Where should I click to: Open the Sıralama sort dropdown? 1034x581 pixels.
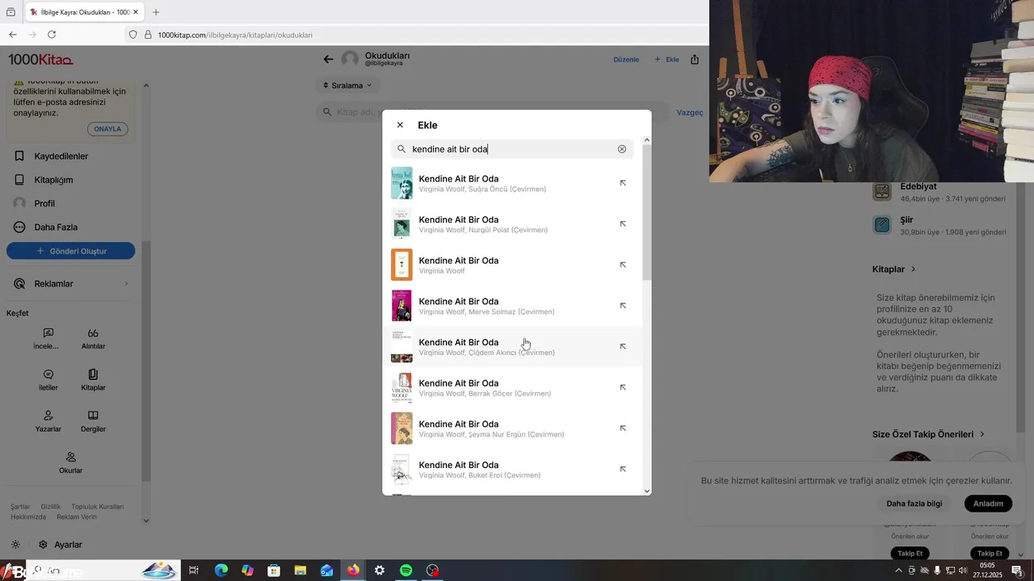347,86
